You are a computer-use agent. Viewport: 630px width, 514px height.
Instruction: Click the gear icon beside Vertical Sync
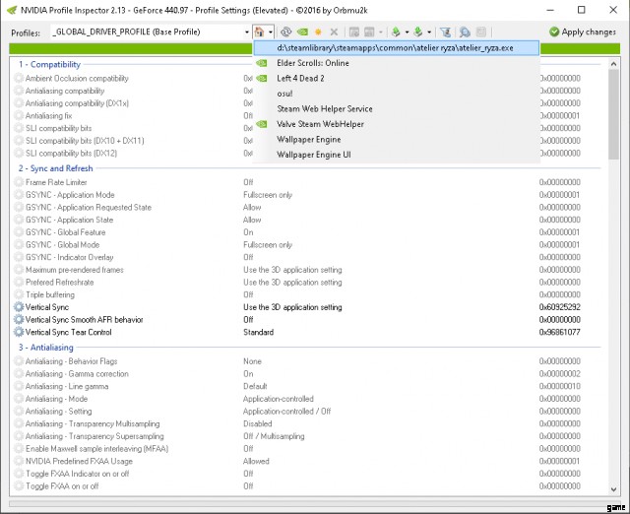point(19,307)
